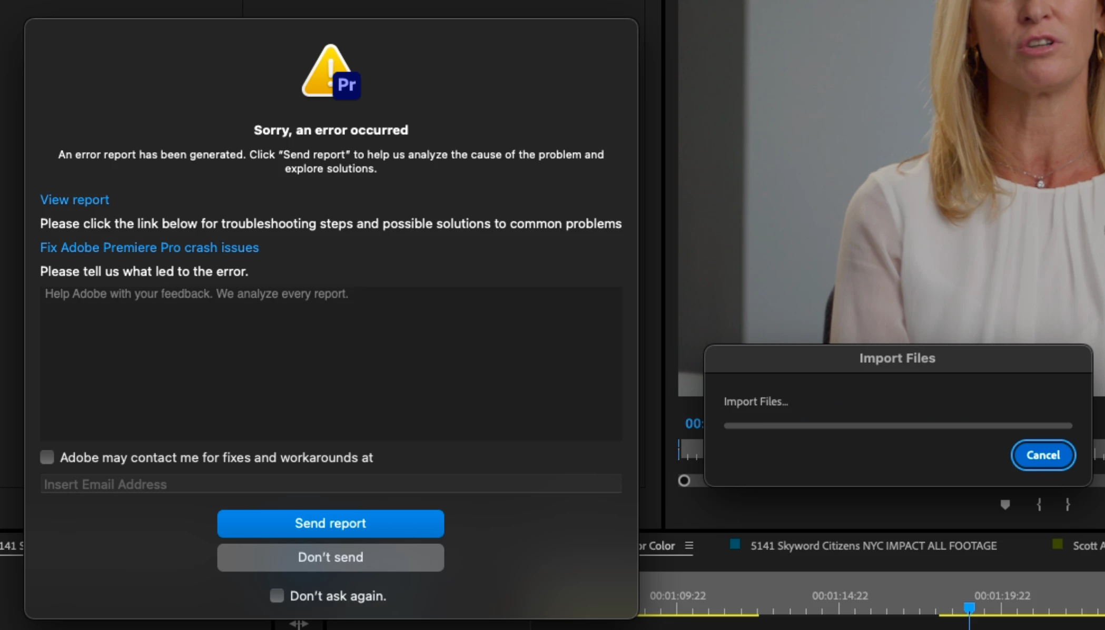Click the Add Marker icon
1105x630 pixels.
[1005, 505]
